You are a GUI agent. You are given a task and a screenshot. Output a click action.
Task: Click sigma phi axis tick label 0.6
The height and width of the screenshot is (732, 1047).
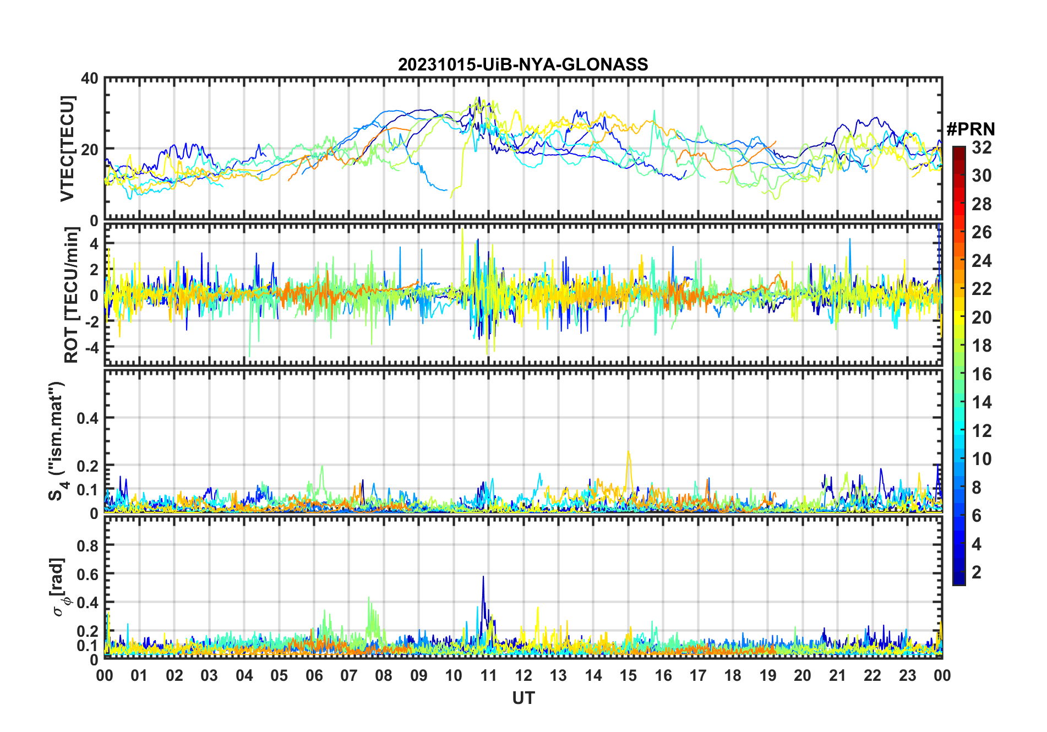pyautogui.click(x=88, y=574)
